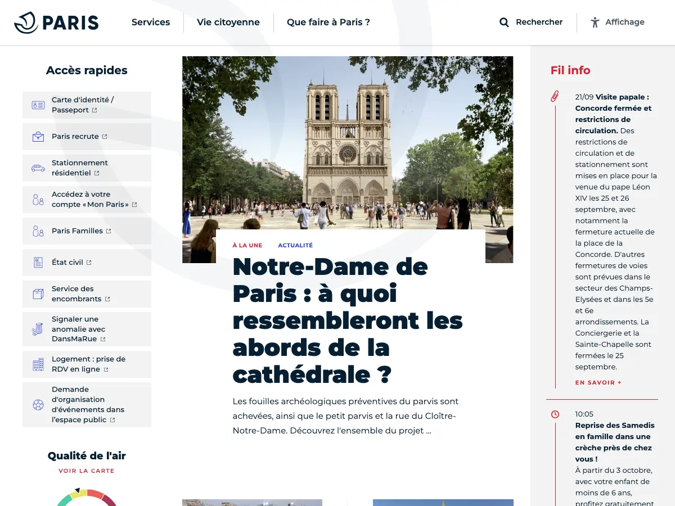Click the À LA UNE tag
The image size is (675, 506).
247,246
